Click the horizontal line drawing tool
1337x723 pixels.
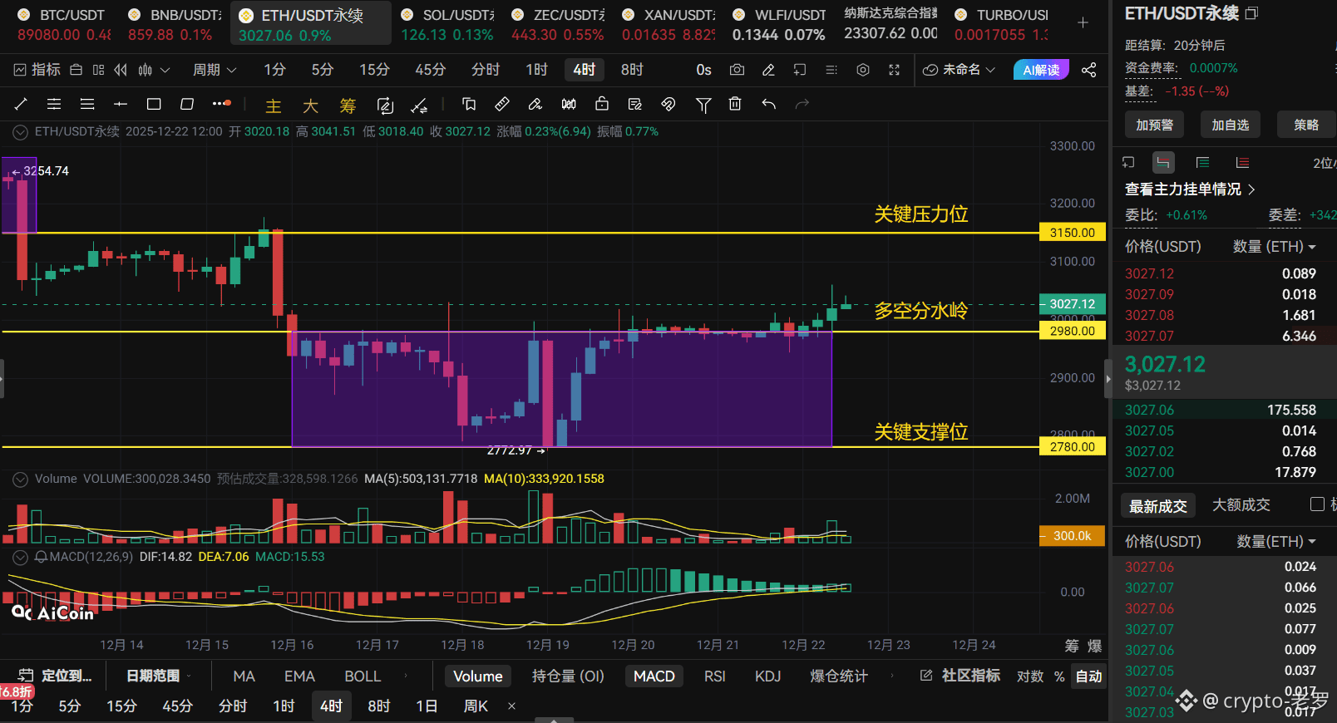(x=121, y=104)
